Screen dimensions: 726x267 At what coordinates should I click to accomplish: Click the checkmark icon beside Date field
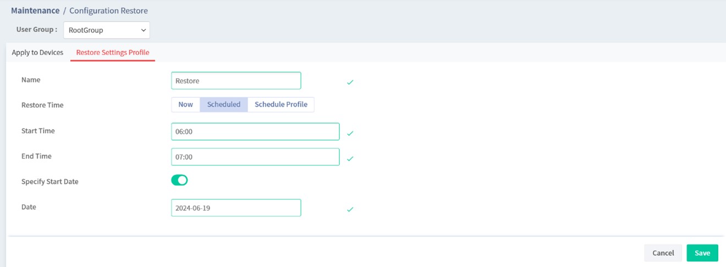pos(350,209)
